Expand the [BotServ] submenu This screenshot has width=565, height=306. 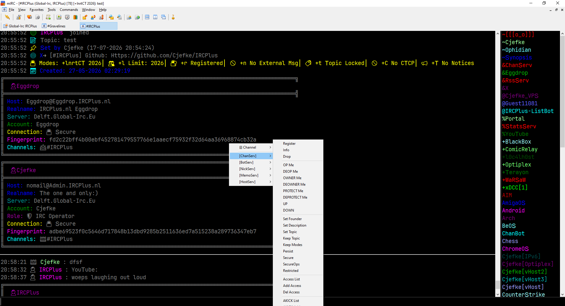click(x=251, y=162)
